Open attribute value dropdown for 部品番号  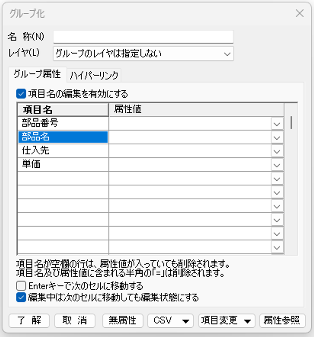(277, 124)
